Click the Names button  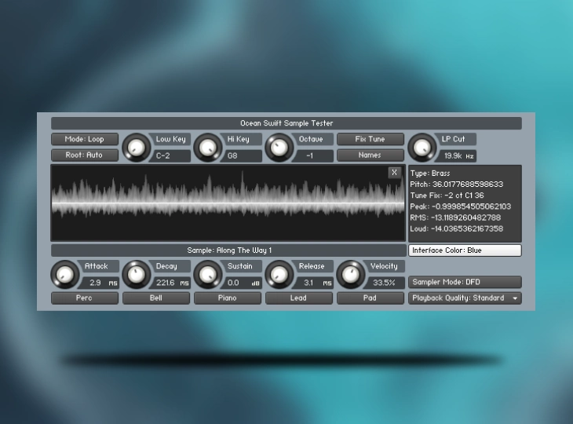[370, 155]
